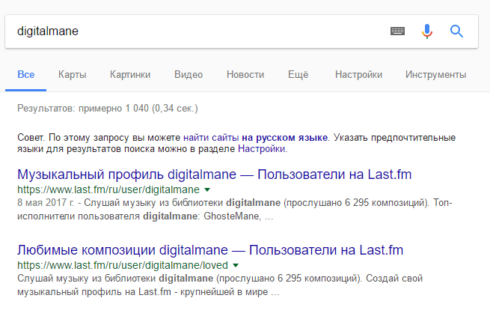The width and height of the screenshot is (490, 325).
Task: Open the Инструменты search tools
Action: [x=435, y=75]
